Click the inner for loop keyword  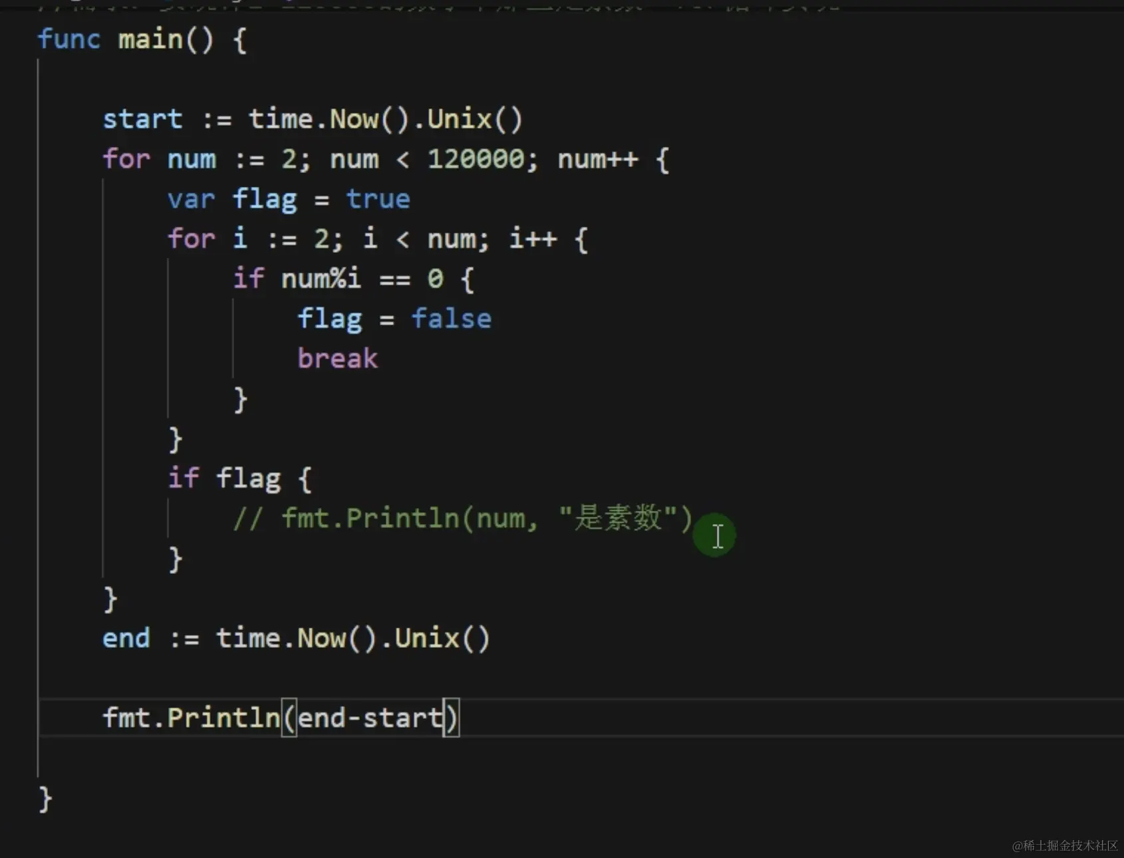click(x=191, y=238)
